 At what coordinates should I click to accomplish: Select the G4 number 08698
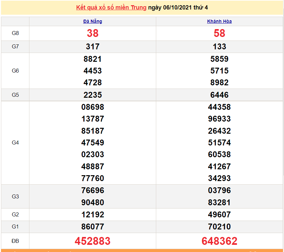coord(92,107)
